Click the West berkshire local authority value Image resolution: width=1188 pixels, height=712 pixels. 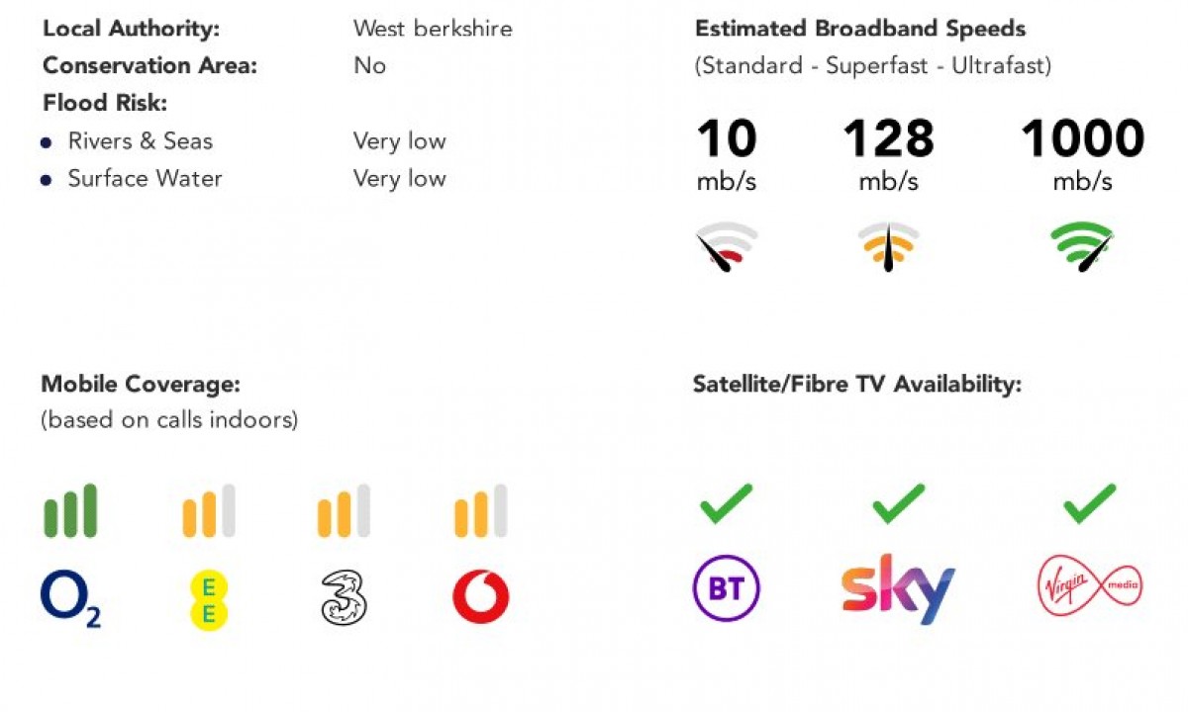point(433,29)
